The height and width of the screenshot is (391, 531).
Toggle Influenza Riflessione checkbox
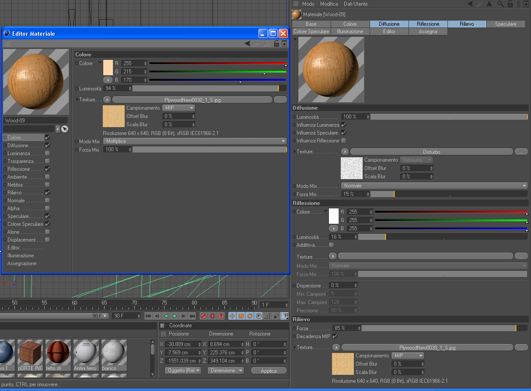tap(343, 141)
